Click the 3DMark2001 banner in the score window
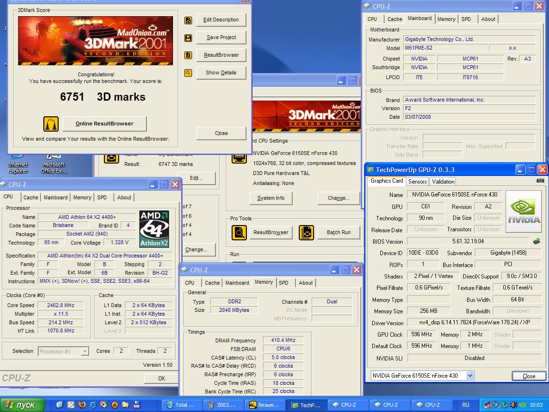Screen dimensions: 549x412 click(x=95, y=41)
